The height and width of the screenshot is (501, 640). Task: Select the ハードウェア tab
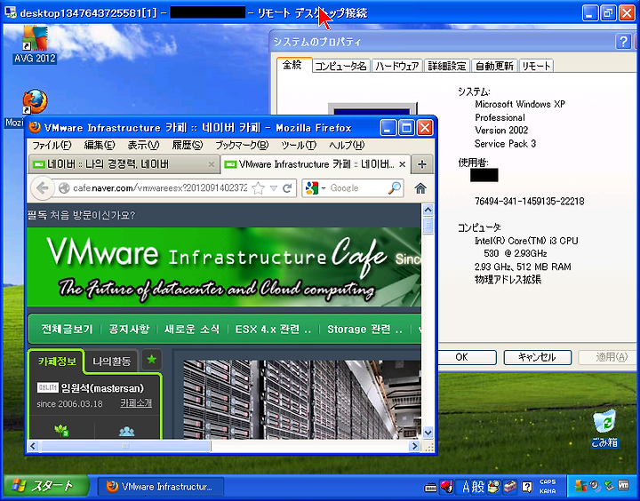(397, 66)
